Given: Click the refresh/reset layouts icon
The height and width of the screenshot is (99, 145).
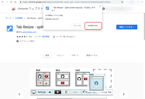Looking at the screenshot, I should pyautogui.click(x=66, y=92).
